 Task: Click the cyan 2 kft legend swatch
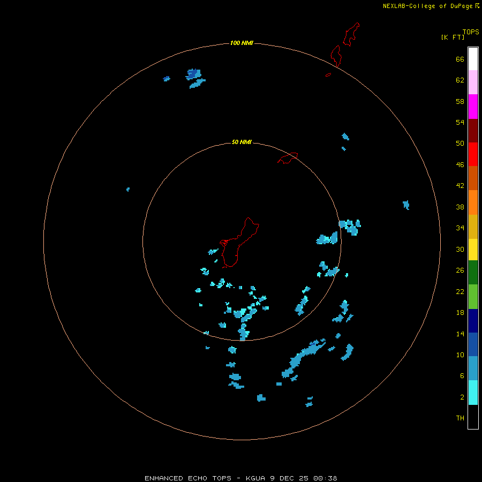(473, 393)
